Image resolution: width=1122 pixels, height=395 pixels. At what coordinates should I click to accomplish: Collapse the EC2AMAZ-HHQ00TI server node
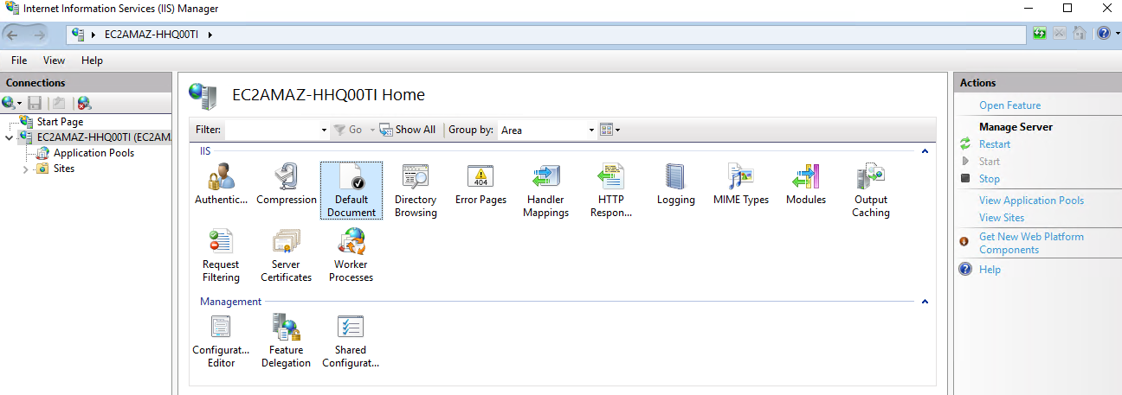(x=9, y=137)
